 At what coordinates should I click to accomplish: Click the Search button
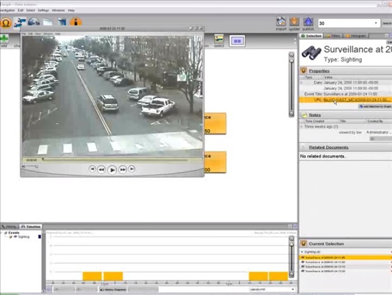click(387, 23)
